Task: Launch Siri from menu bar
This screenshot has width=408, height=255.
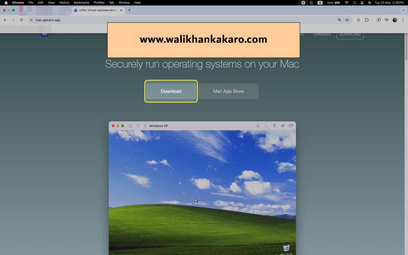Action: [x=369, y=3]
